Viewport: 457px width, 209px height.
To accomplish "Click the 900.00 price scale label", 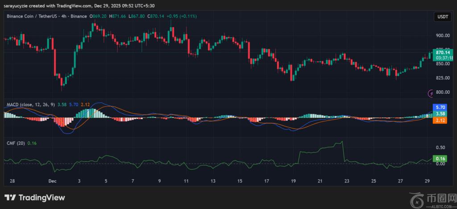I will click(x=441, y=36).
